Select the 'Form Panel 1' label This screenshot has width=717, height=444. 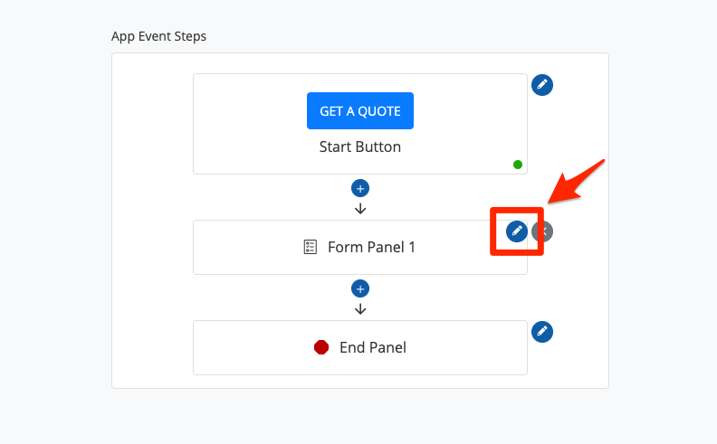tap(371, 247)
